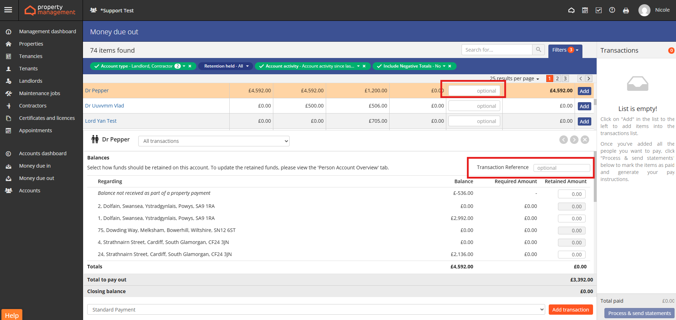
Task: Remove the Account type filter
Action: coord(190,66)
